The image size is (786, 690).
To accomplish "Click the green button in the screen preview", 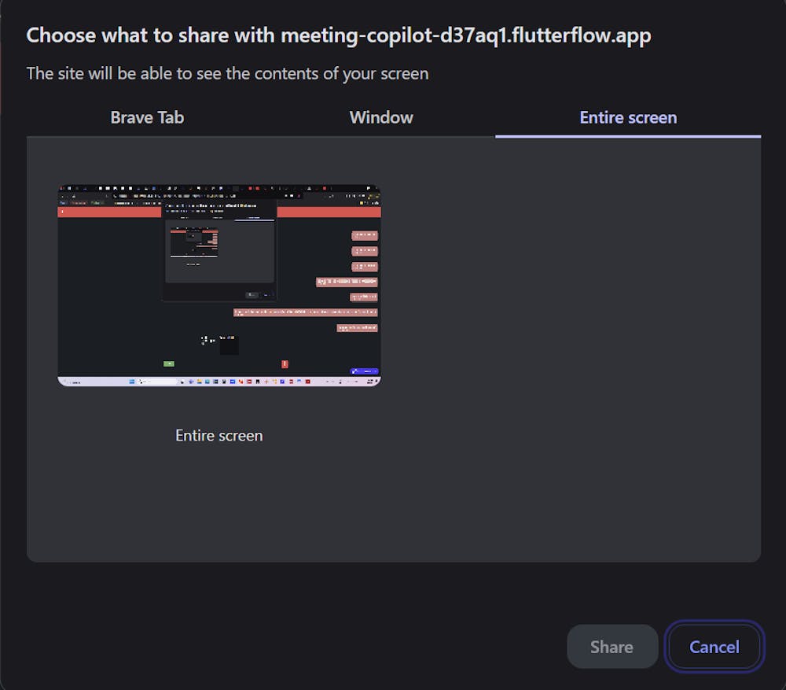I will (x=169, y=363).
